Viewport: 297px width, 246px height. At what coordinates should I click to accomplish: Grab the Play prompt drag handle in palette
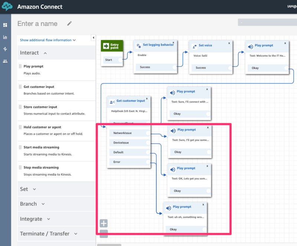pyautogui.click(x=20, y=66)
